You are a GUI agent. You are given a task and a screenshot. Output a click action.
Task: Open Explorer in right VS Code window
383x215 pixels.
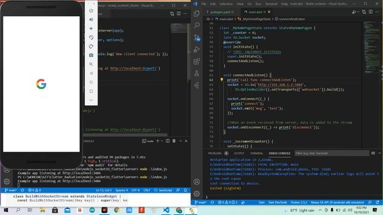[197, 13]
